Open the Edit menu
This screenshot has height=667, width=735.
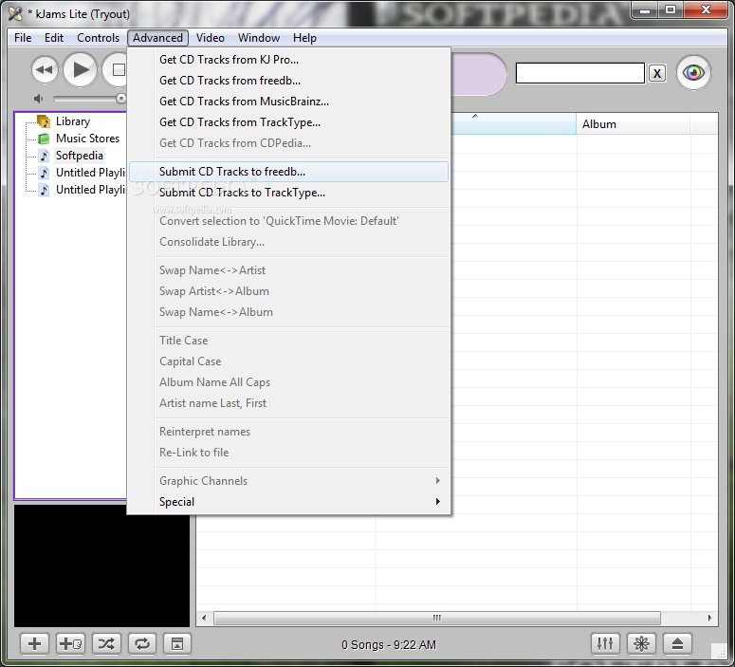point(54,38)
